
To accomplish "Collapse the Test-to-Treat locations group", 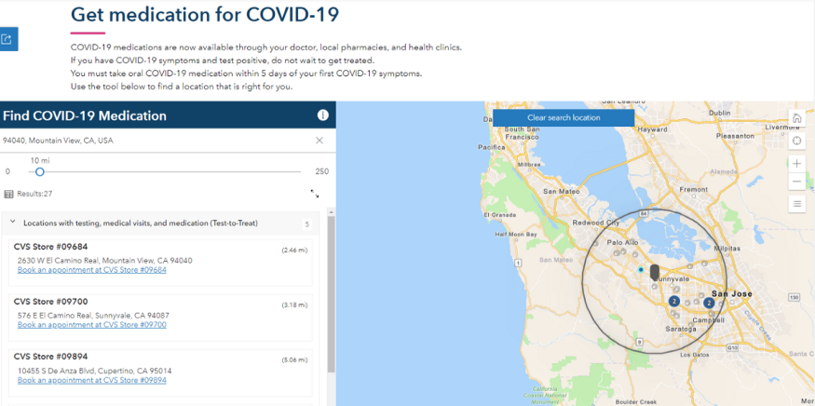I will click(13, 223).
